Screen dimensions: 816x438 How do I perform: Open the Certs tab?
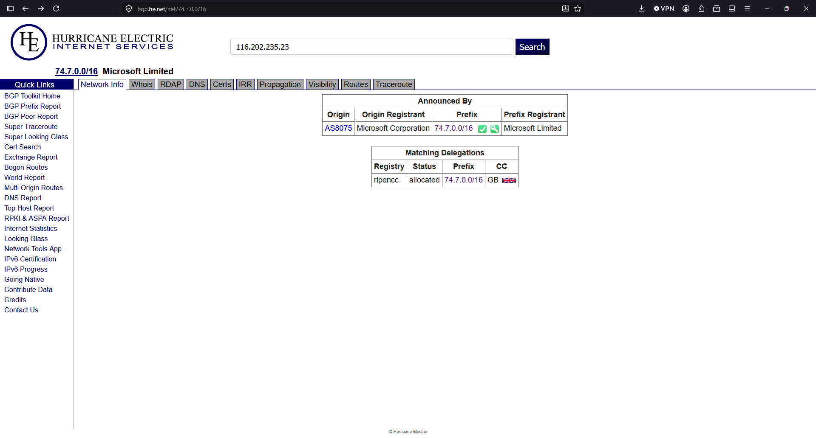pyautogui.click(x=222, y=84)
